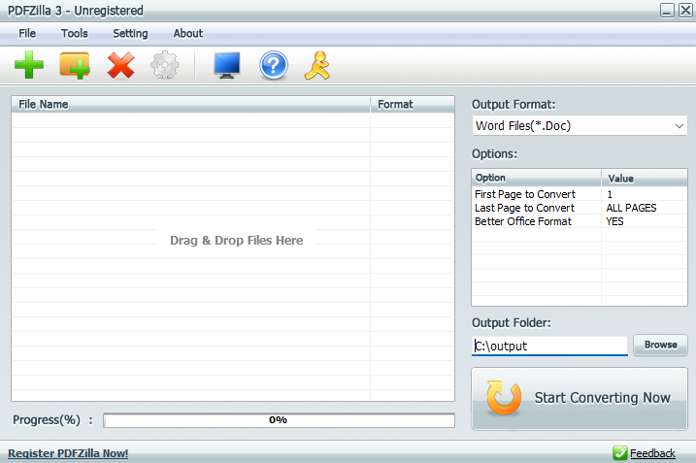Click the Format column header
This screenshot has width=696, height=463.
pos(413,104)
